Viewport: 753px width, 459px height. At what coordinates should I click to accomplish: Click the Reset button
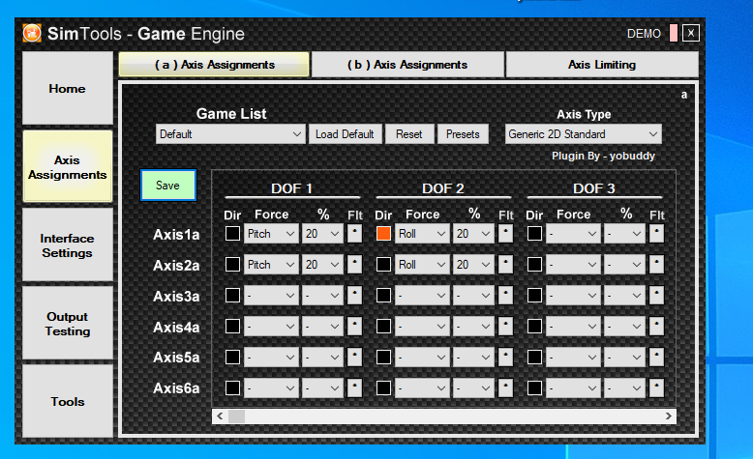[x=409, y=134]
